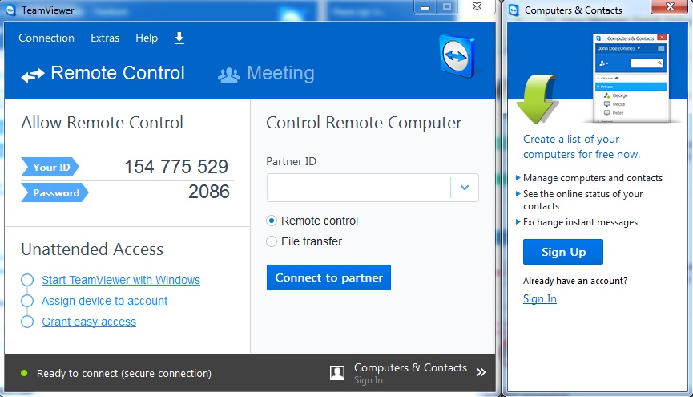The height and width of the screenshot is (397, 693).
Task: Open the Sign In link in Contacts panel
Action: pos(540,298)
